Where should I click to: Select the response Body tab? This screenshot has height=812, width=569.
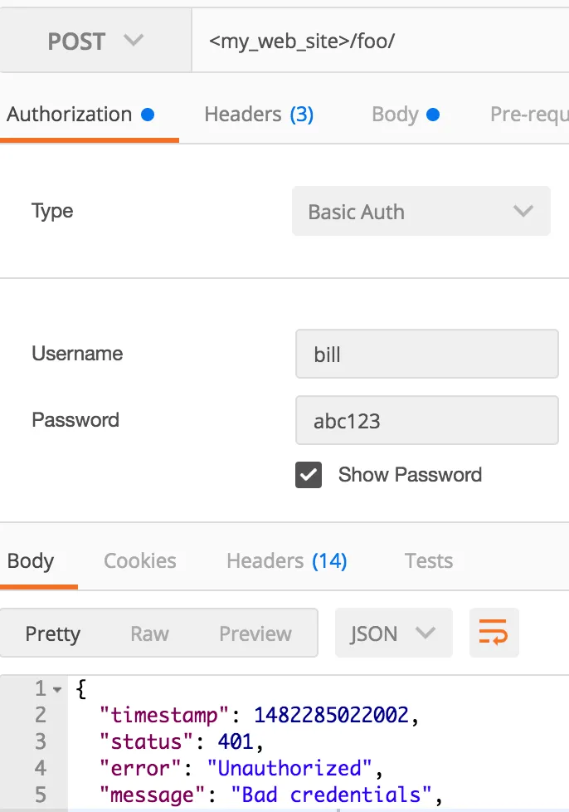point(31,561)
